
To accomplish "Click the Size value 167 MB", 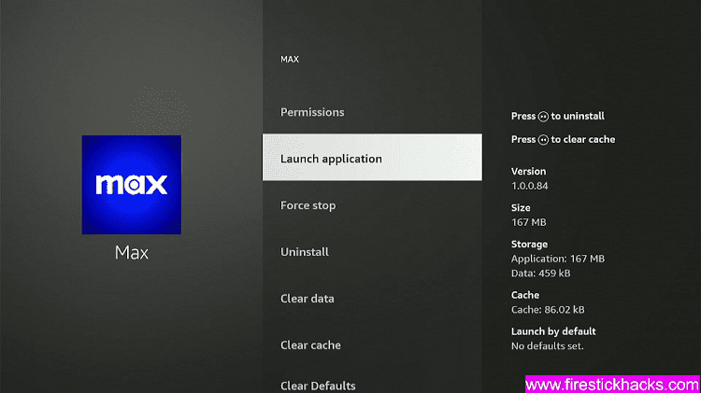I will tap(528, 222).
